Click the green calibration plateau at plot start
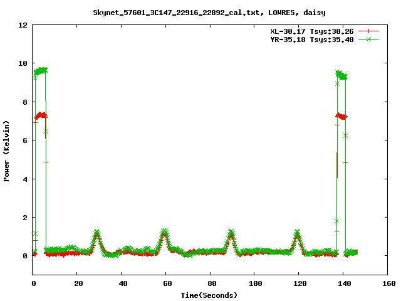 click(x=41, y=70)
